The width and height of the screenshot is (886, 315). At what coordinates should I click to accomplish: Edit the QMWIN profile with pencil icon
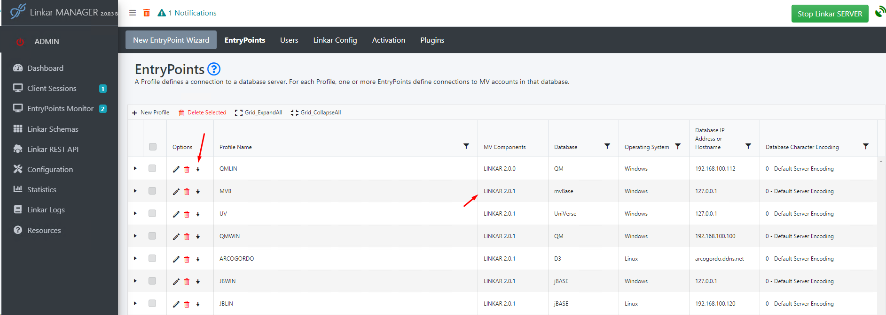coord(176,237)
